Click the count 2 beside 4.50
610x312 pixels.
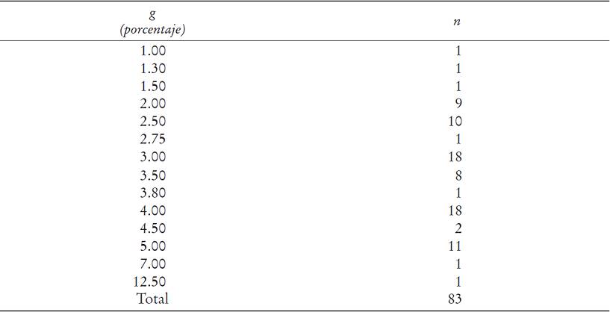tap(458, 228)
